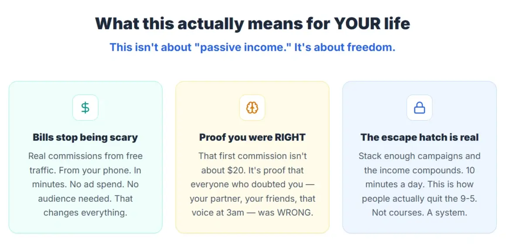Select 'The escape hatch is real' heading
The image size is (506, 249).
[x=420, y=138]
